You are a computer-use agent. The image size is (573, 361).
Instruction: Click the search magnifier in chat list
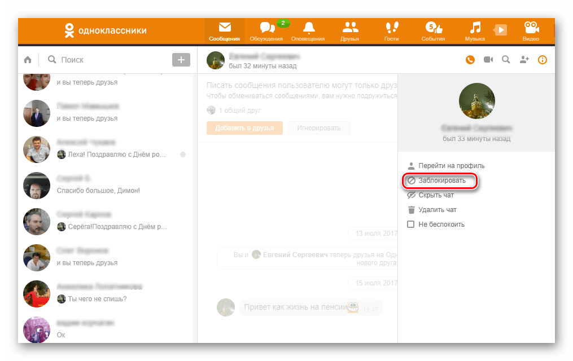(x=53, y=59)
